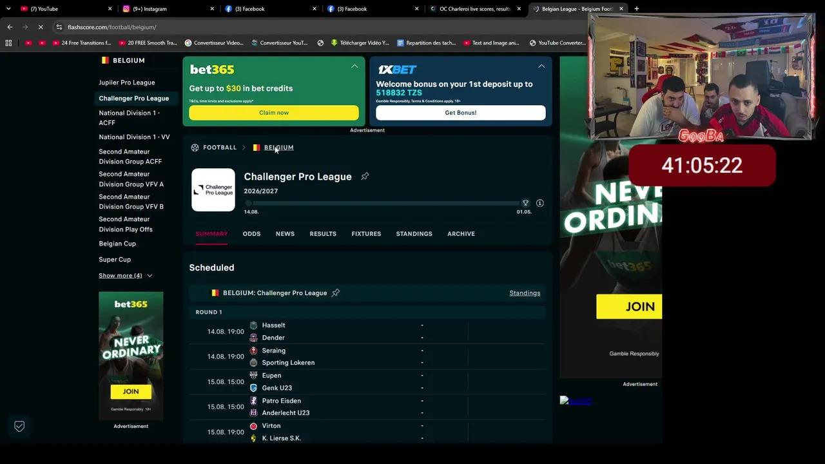Close the Belgian League tab
The height and width of the screenshot is (464, 825).
click(621, 9)
